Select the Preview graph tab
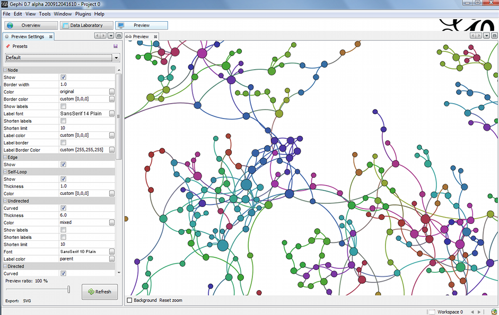 (x=141, y=37)
